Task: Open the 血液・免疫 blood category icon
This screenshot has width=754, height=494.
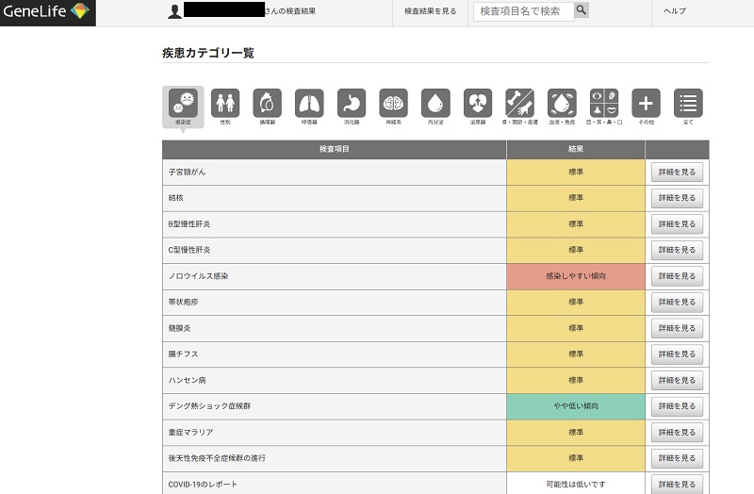Action: coord(562,104)
